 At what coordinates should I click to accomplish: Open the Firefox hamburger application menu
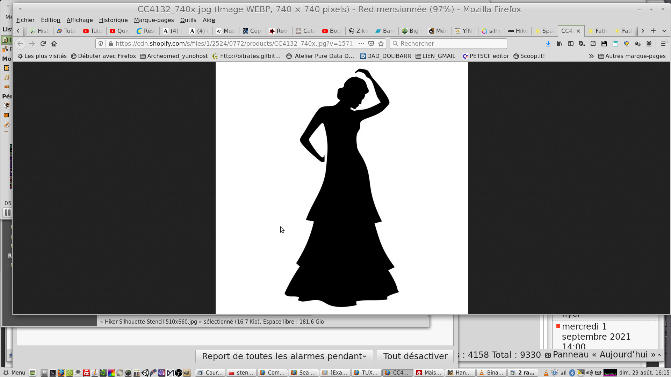pos(663,44)
